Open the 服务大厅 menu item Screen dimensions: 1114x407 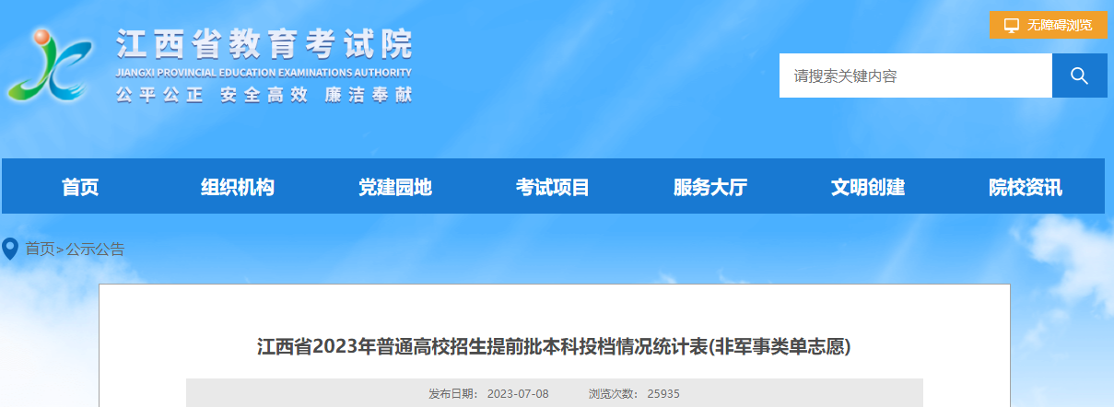click(x=710, y=187)
